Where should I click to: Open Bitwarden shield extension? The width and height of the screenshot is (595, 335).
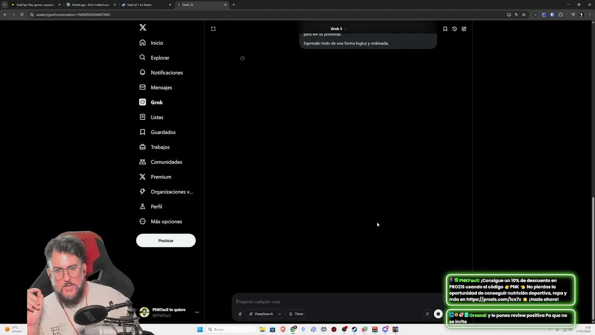coord(552,14)
